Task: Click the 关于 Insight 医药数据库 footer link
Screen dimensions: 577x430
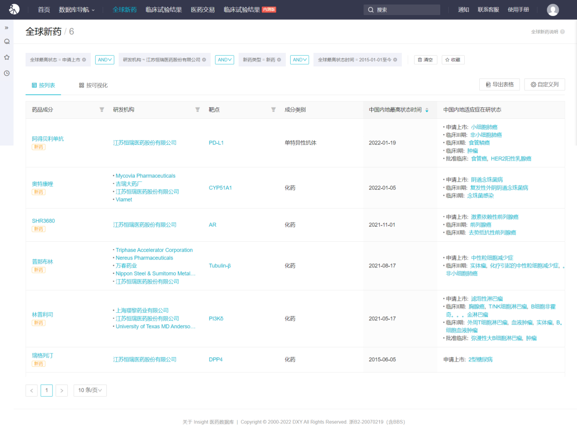Action: tap(208, 422)
